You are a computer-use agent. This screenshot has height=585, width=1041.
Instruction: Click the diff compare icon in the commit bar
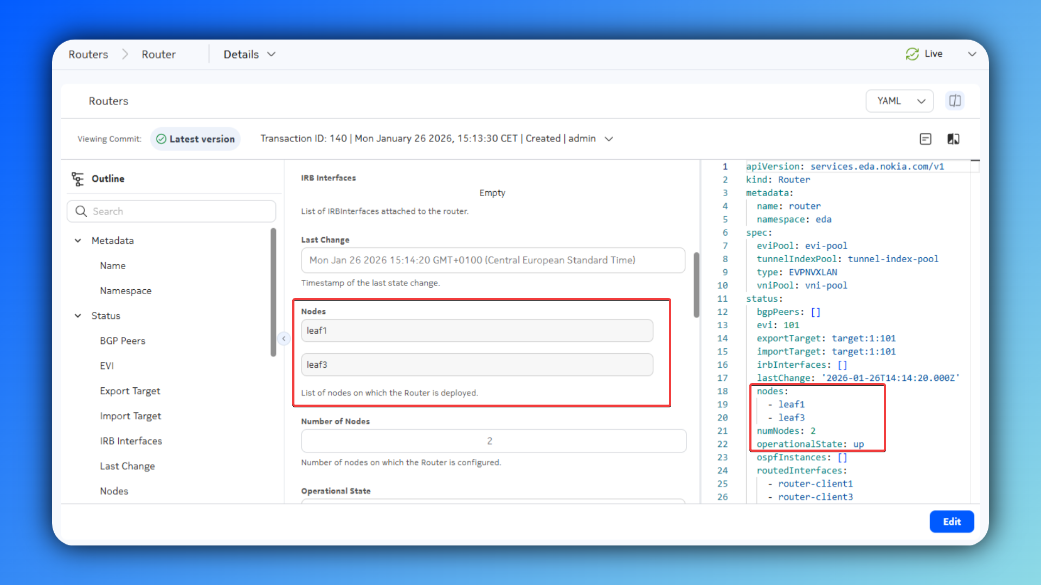(953, 139)
